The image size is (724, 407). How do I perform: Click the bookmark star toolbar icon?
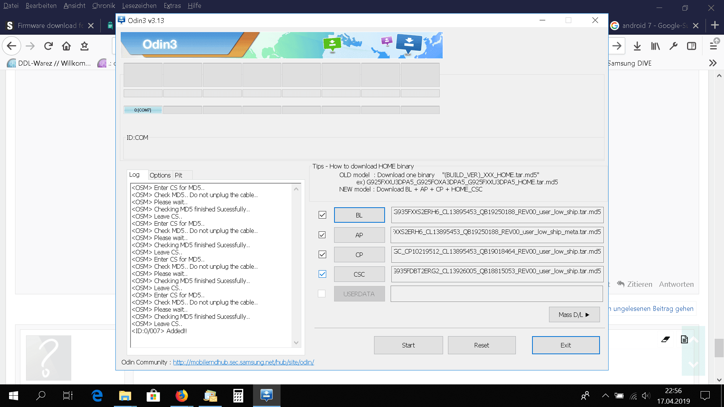84,46
